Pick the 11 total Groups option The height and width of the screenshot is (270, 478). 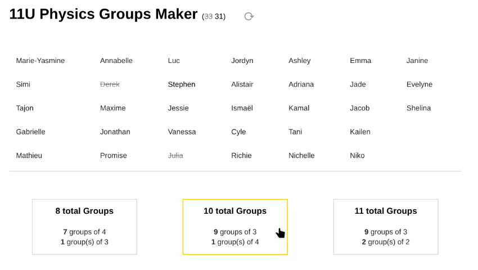(386, 226)
